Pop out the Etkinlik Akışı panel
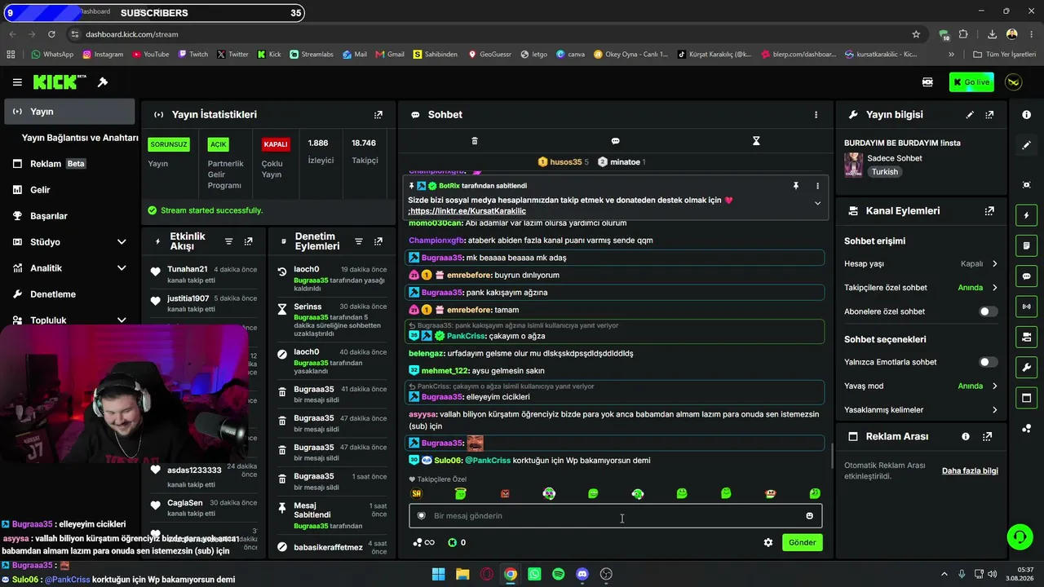The width and height of the screenshot is (1044, 587). pos(249,241)
